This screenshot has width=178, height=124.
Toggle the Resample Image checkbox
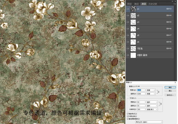128,119
